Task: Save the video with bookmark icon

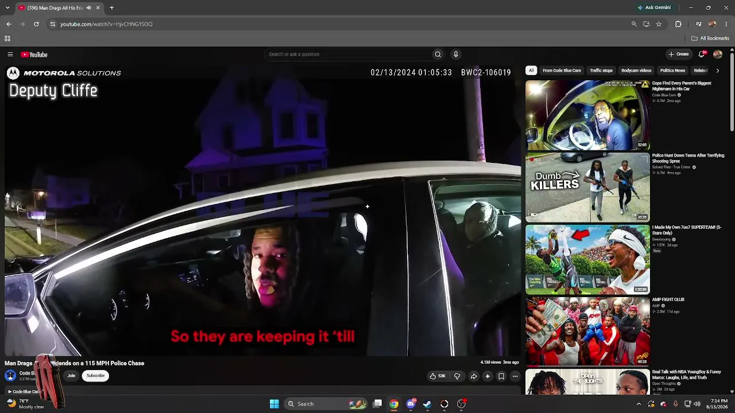Action: pos(501,376)
